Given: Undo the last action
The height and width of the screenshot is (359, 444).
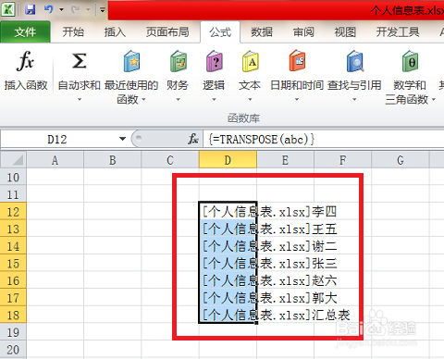Looking at the screenshot, I should coord(48,9).
